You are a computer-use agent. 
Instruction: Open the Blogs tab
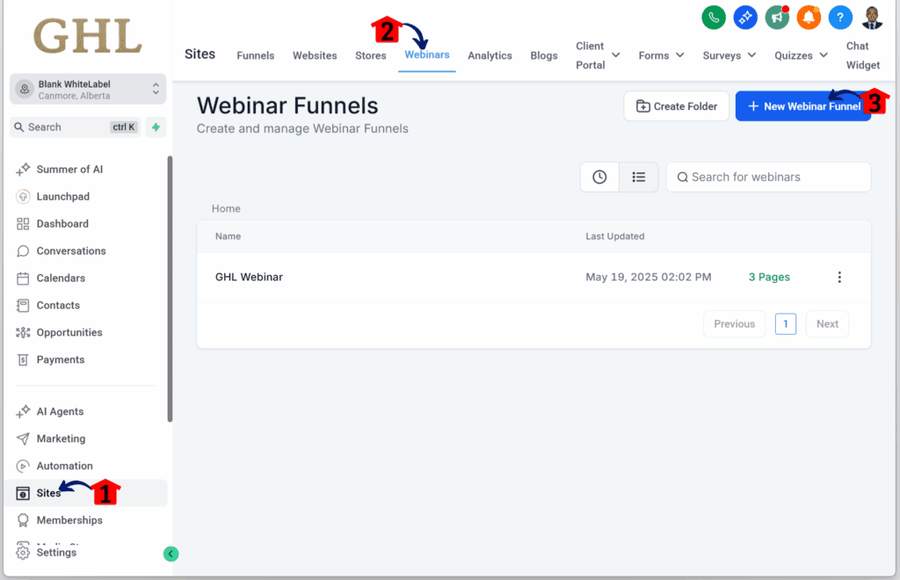click(543, 55)
